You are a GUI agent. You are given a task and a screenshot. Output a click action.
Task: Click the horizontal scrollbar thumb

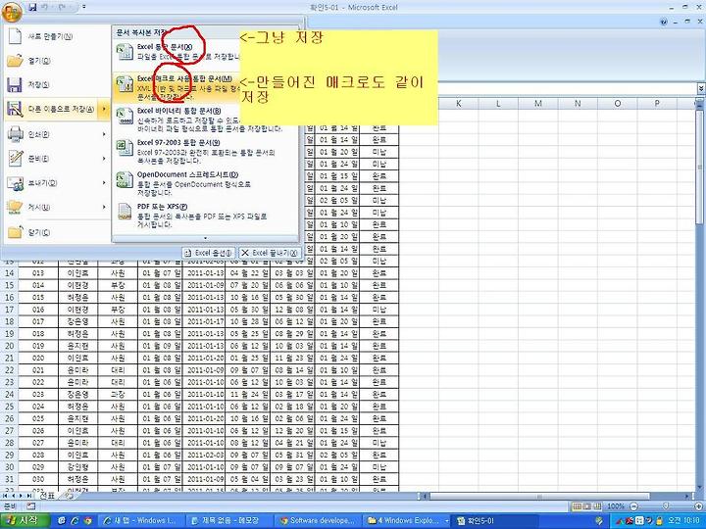pyautogui.click(x=539, y=496)
